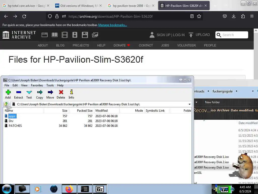This screenshot has width=258, height=194.
Task: Open Firefox from the taskbar
Action: point(69,189)
